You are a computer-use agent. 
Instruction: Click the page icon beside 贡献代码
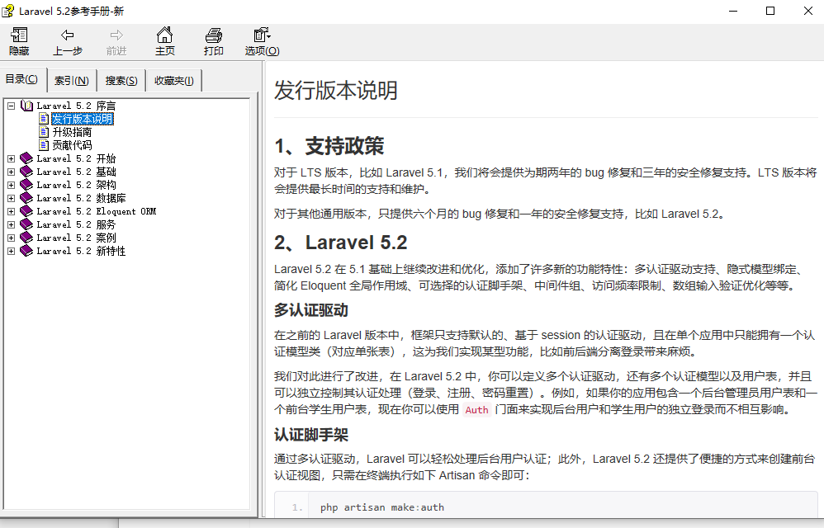tap(45, 144)
